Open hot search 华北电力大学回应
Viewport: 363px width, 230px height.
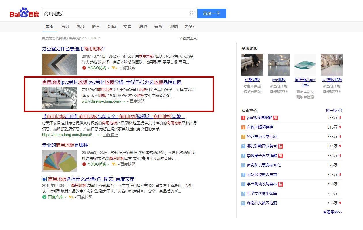point(262,137)
